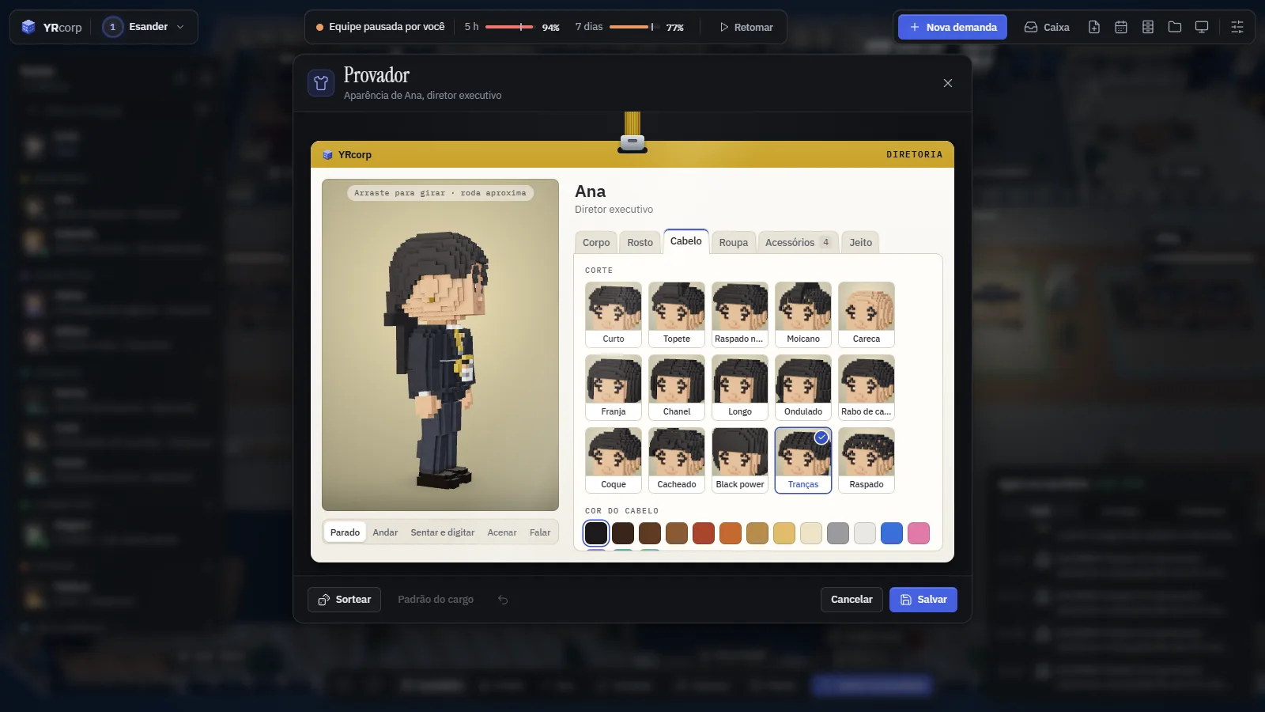Open the new document icon in top toolbar
The width and height of the screenshot is (1265, 712).
pyautogui.click(x=1094, y=27)
